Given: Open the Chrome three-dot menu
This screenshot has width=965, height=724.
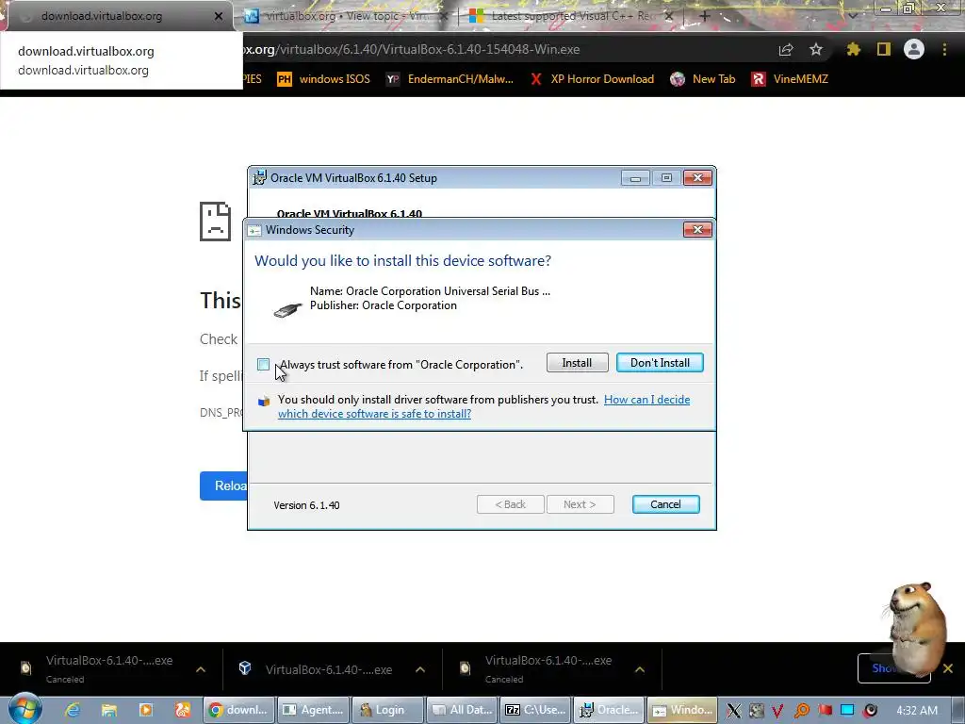Looking at the screenshot, I should 944,49.
